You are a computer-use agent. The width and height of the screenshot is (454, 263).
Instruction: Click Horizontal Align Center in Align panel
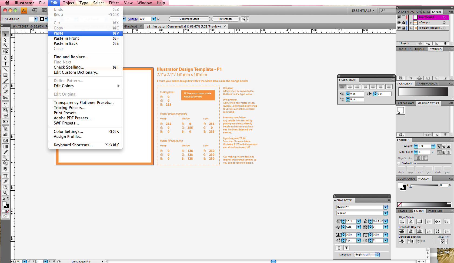411,222
